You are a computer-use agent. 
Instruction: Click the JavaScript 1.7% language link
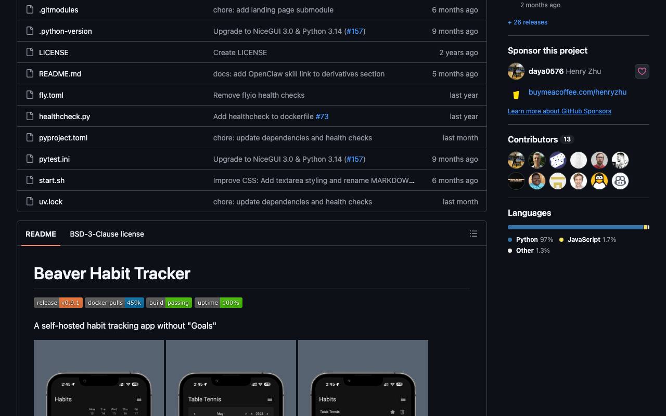[587, 240]
